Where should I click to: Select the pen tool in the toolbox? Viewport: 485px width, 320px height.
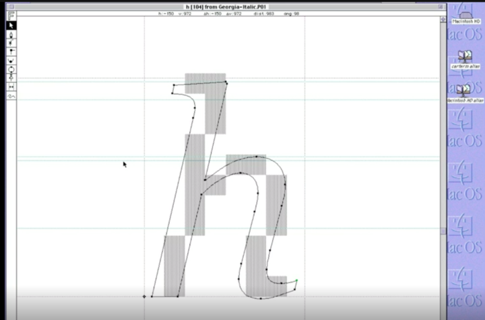coord(11,34)
